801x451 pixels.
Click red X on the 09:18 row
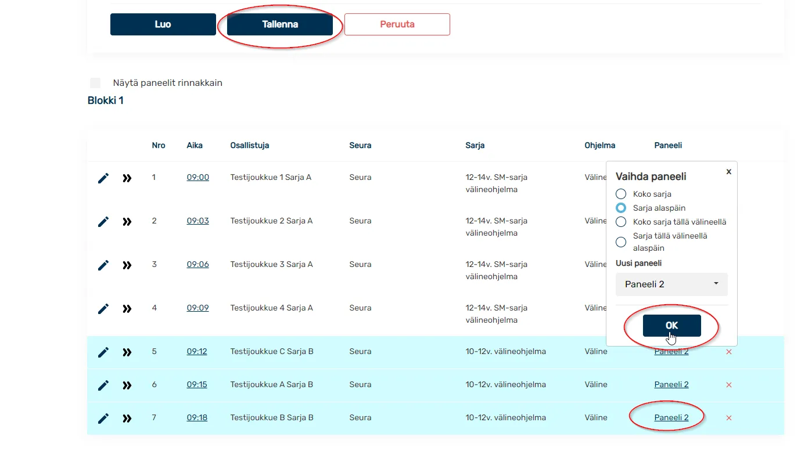729,418
